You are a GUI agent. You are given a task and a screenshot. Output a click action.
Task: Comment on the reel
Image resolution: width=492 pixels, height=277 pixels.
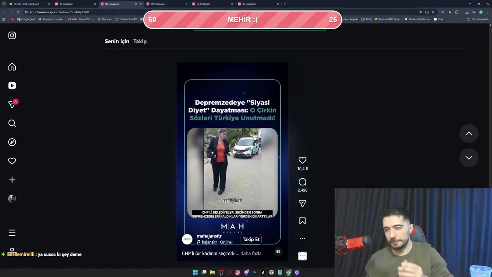303,182
